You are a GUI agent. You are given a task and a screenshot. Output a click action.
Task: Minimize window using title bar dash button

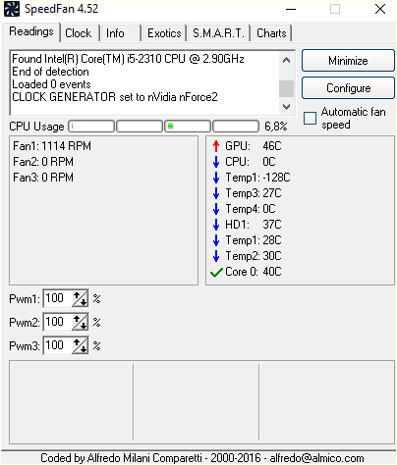(x=291, y=9)
